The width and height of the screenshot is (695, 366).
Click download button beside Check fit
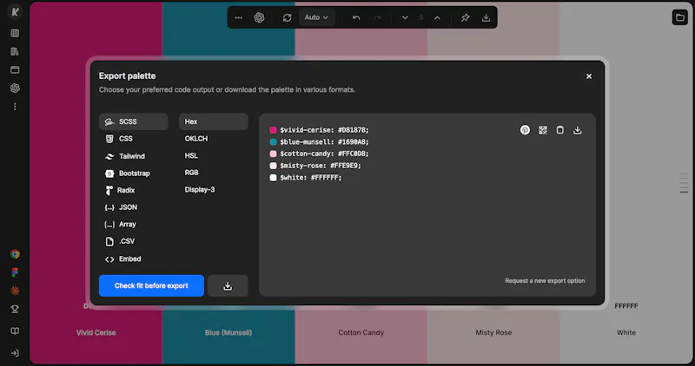click(x=228, y=286)
